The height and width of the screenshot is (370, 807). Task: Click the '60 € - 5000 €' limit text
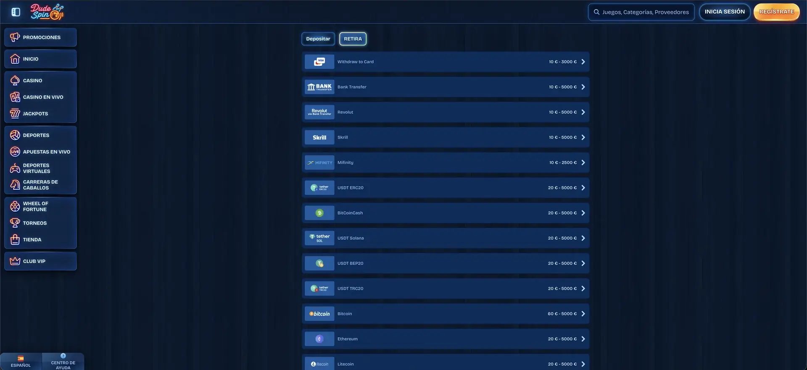point(562,314)
